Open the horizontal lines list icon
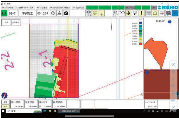The image size is (179, 118). click(x=148, y=13)
